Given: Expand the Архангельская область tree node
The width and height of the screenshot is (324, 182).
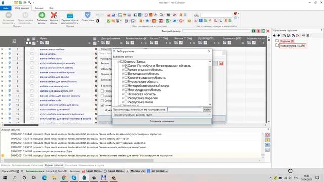Looking at the screenshot, I should (123, 70).
